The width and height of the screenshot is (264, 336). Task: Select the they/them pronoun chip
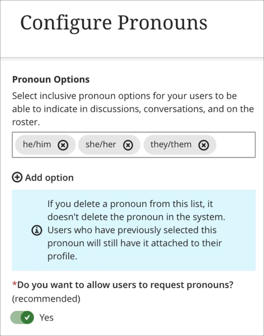(171, 145)
